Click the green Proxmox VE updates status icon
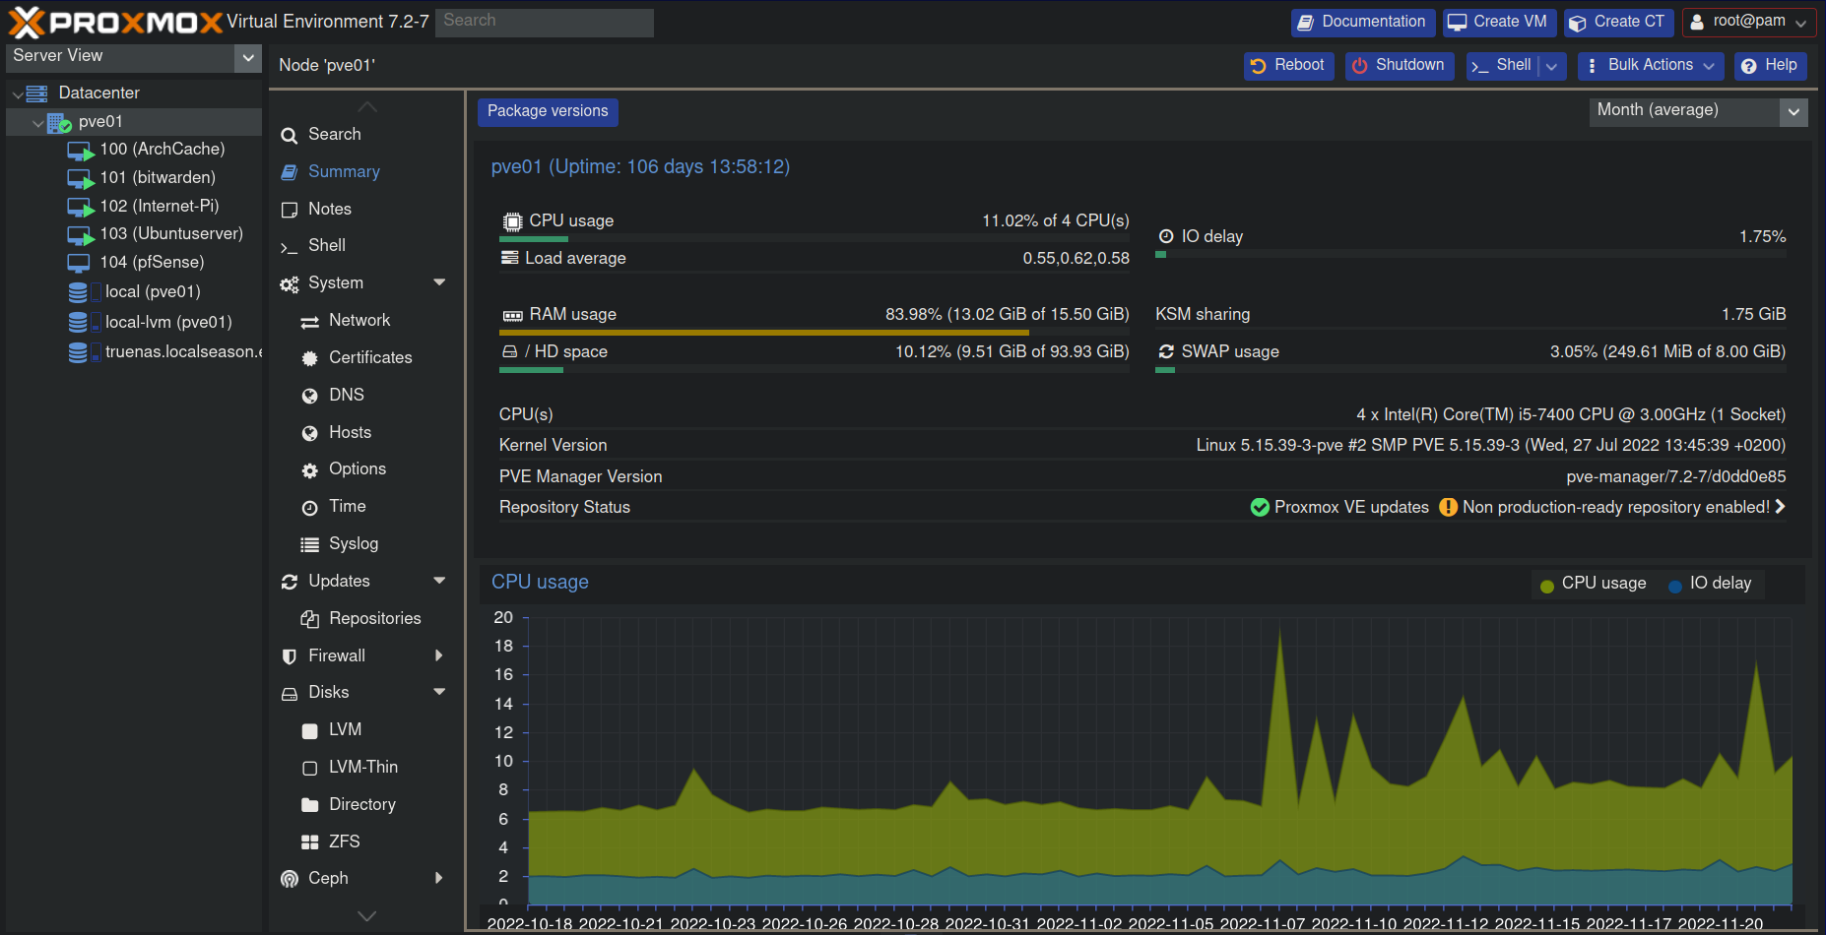Image resolution: width=1826 pixels, height=935 pixels. click(1260, 508)
